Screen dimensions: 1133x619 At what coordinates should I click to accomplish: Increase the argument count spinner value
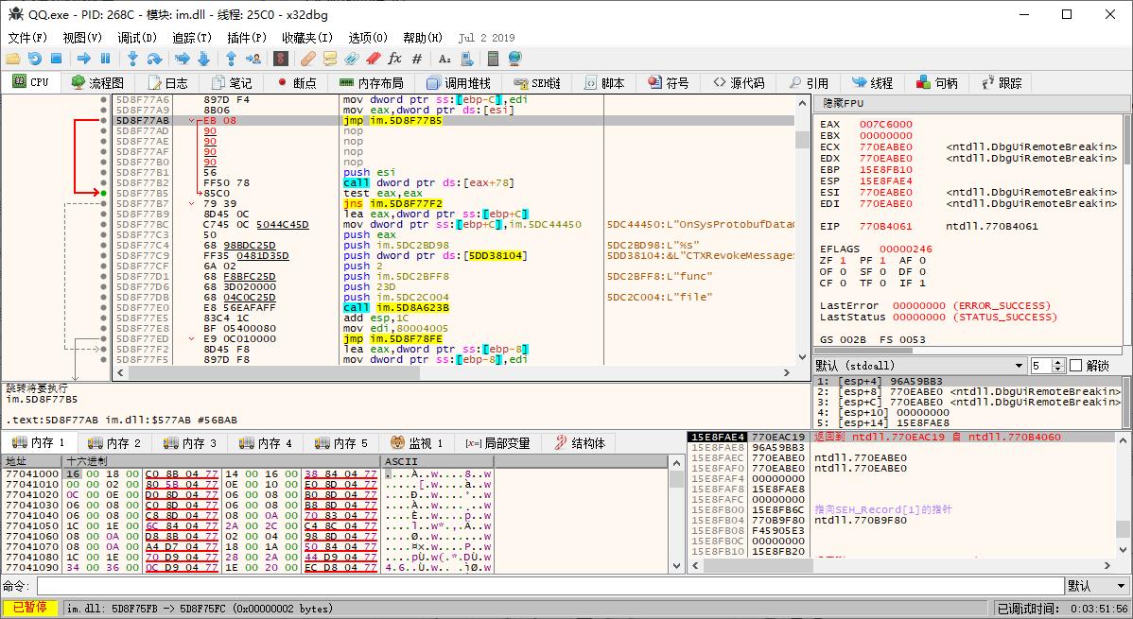(x=1058, y=360)
